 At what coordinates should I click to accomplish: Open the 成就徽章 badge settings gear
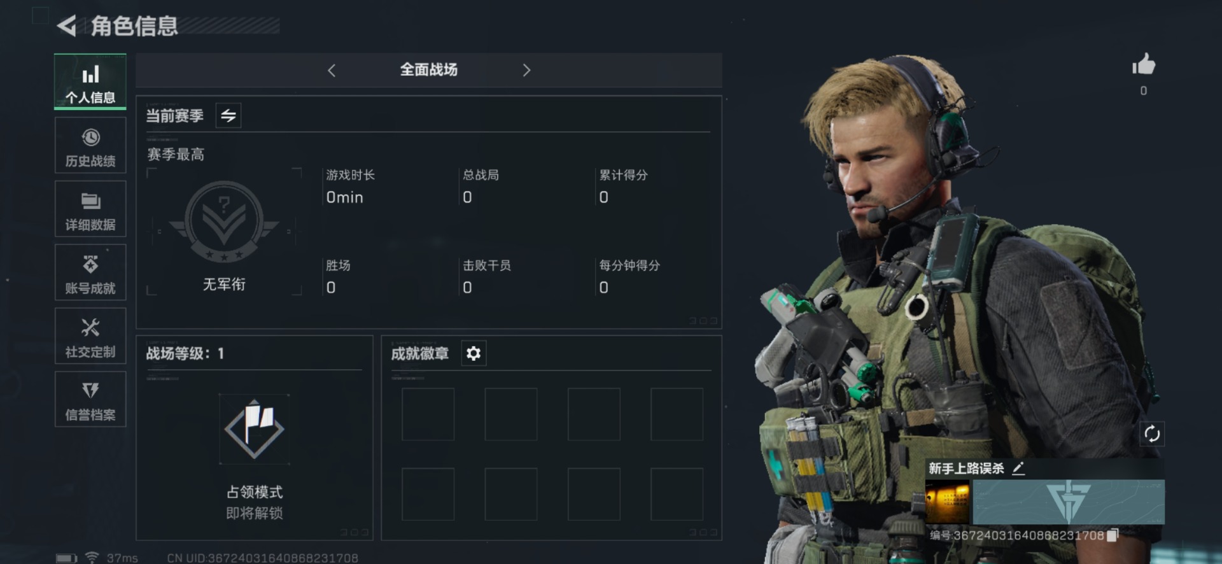click(x=474, y=353)
